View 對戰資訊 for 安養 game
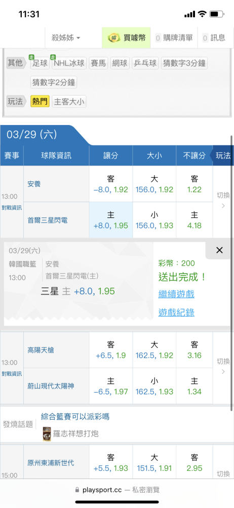This screenshot has height=508, width=234. (x=12, y=208)
